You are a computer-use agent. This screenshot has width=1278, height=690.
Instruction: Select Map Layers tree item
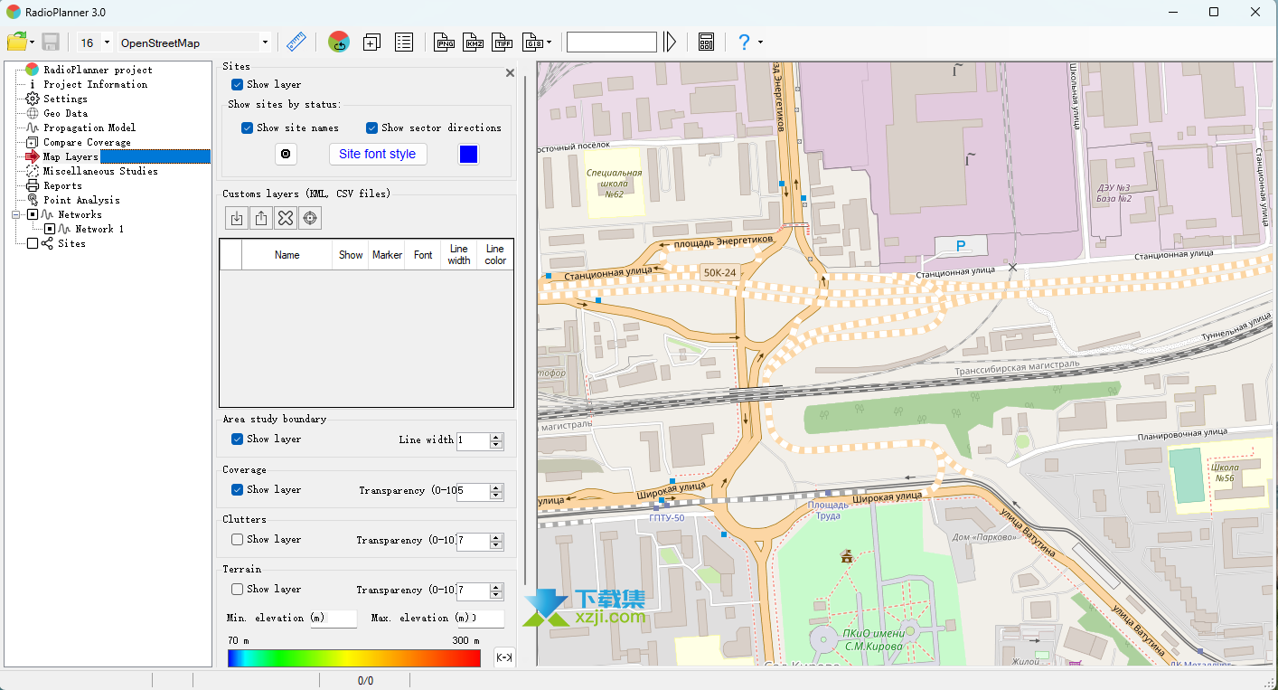point(70,156)
